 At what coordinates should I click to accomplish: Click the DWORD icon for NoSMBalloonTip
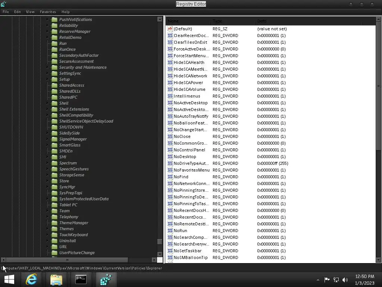click(x=170, y=257)
